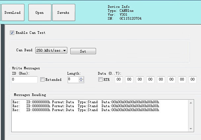Screen dimensions: 201x140
Task: Enable the RTR checkbox
Action: [x=100, y=80]
